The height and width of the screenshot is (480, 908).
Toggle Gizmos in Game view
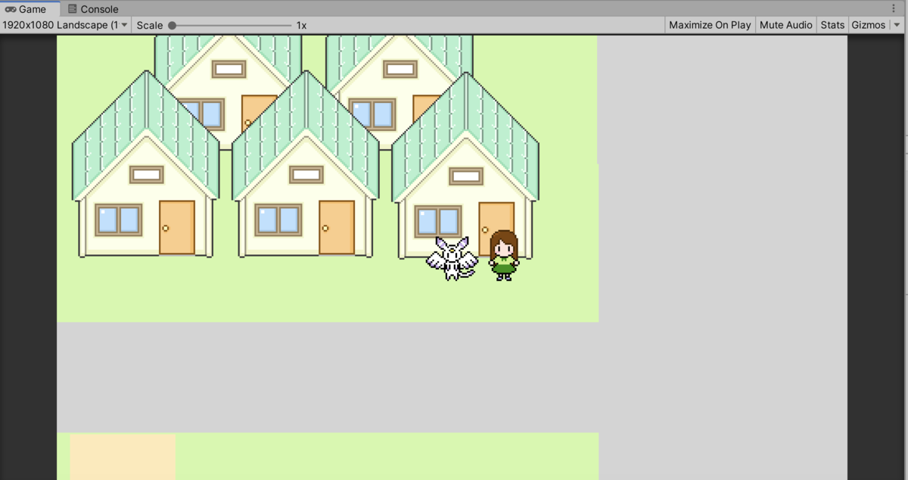pos(868,25)
